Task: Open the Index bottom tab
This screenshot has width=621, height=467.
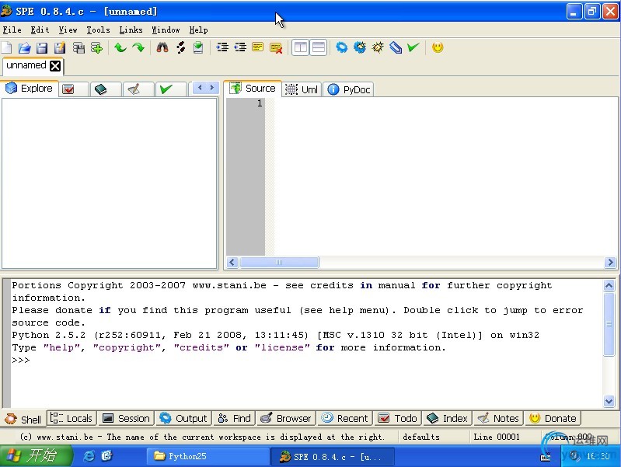Action: pos(448,418)
